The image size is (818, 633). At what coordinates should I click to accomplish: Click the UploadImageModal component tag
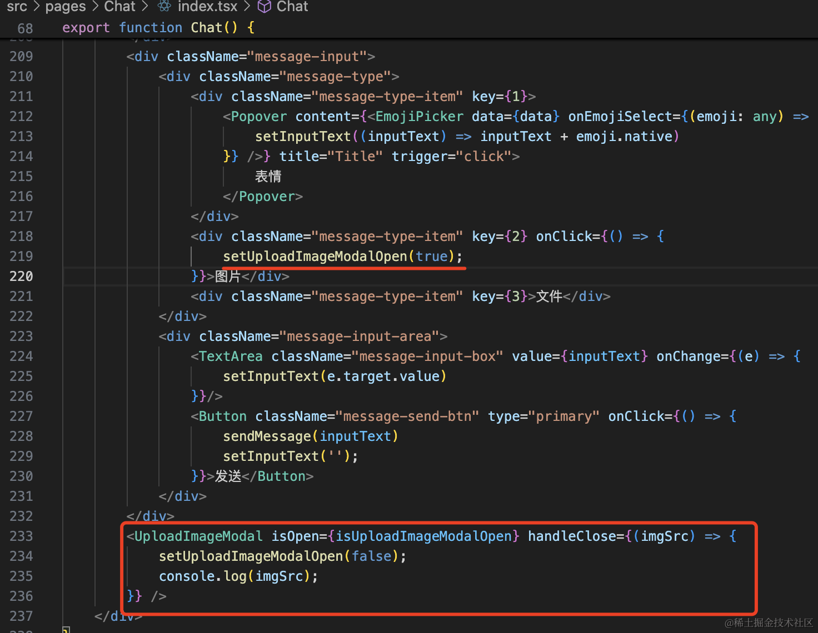pyautogui.click(x=198, y=536)
